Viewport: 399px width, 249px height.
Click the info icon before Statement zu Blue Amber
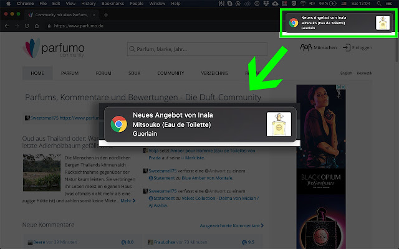[x=151, y=178]
